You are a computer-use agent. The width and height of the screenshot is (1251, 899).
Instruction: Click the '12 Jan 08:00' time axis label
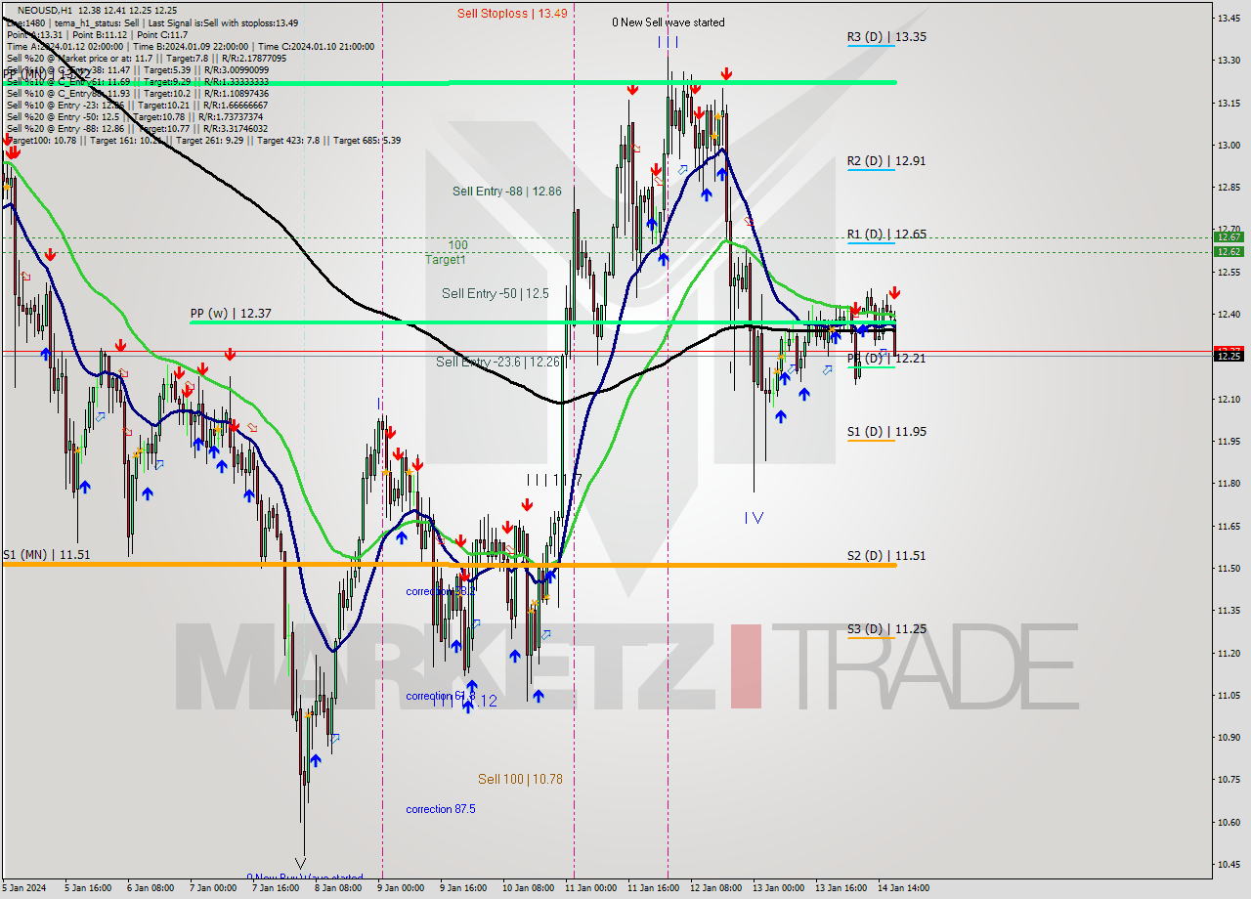pyautogui.click(x=715, y=888)
